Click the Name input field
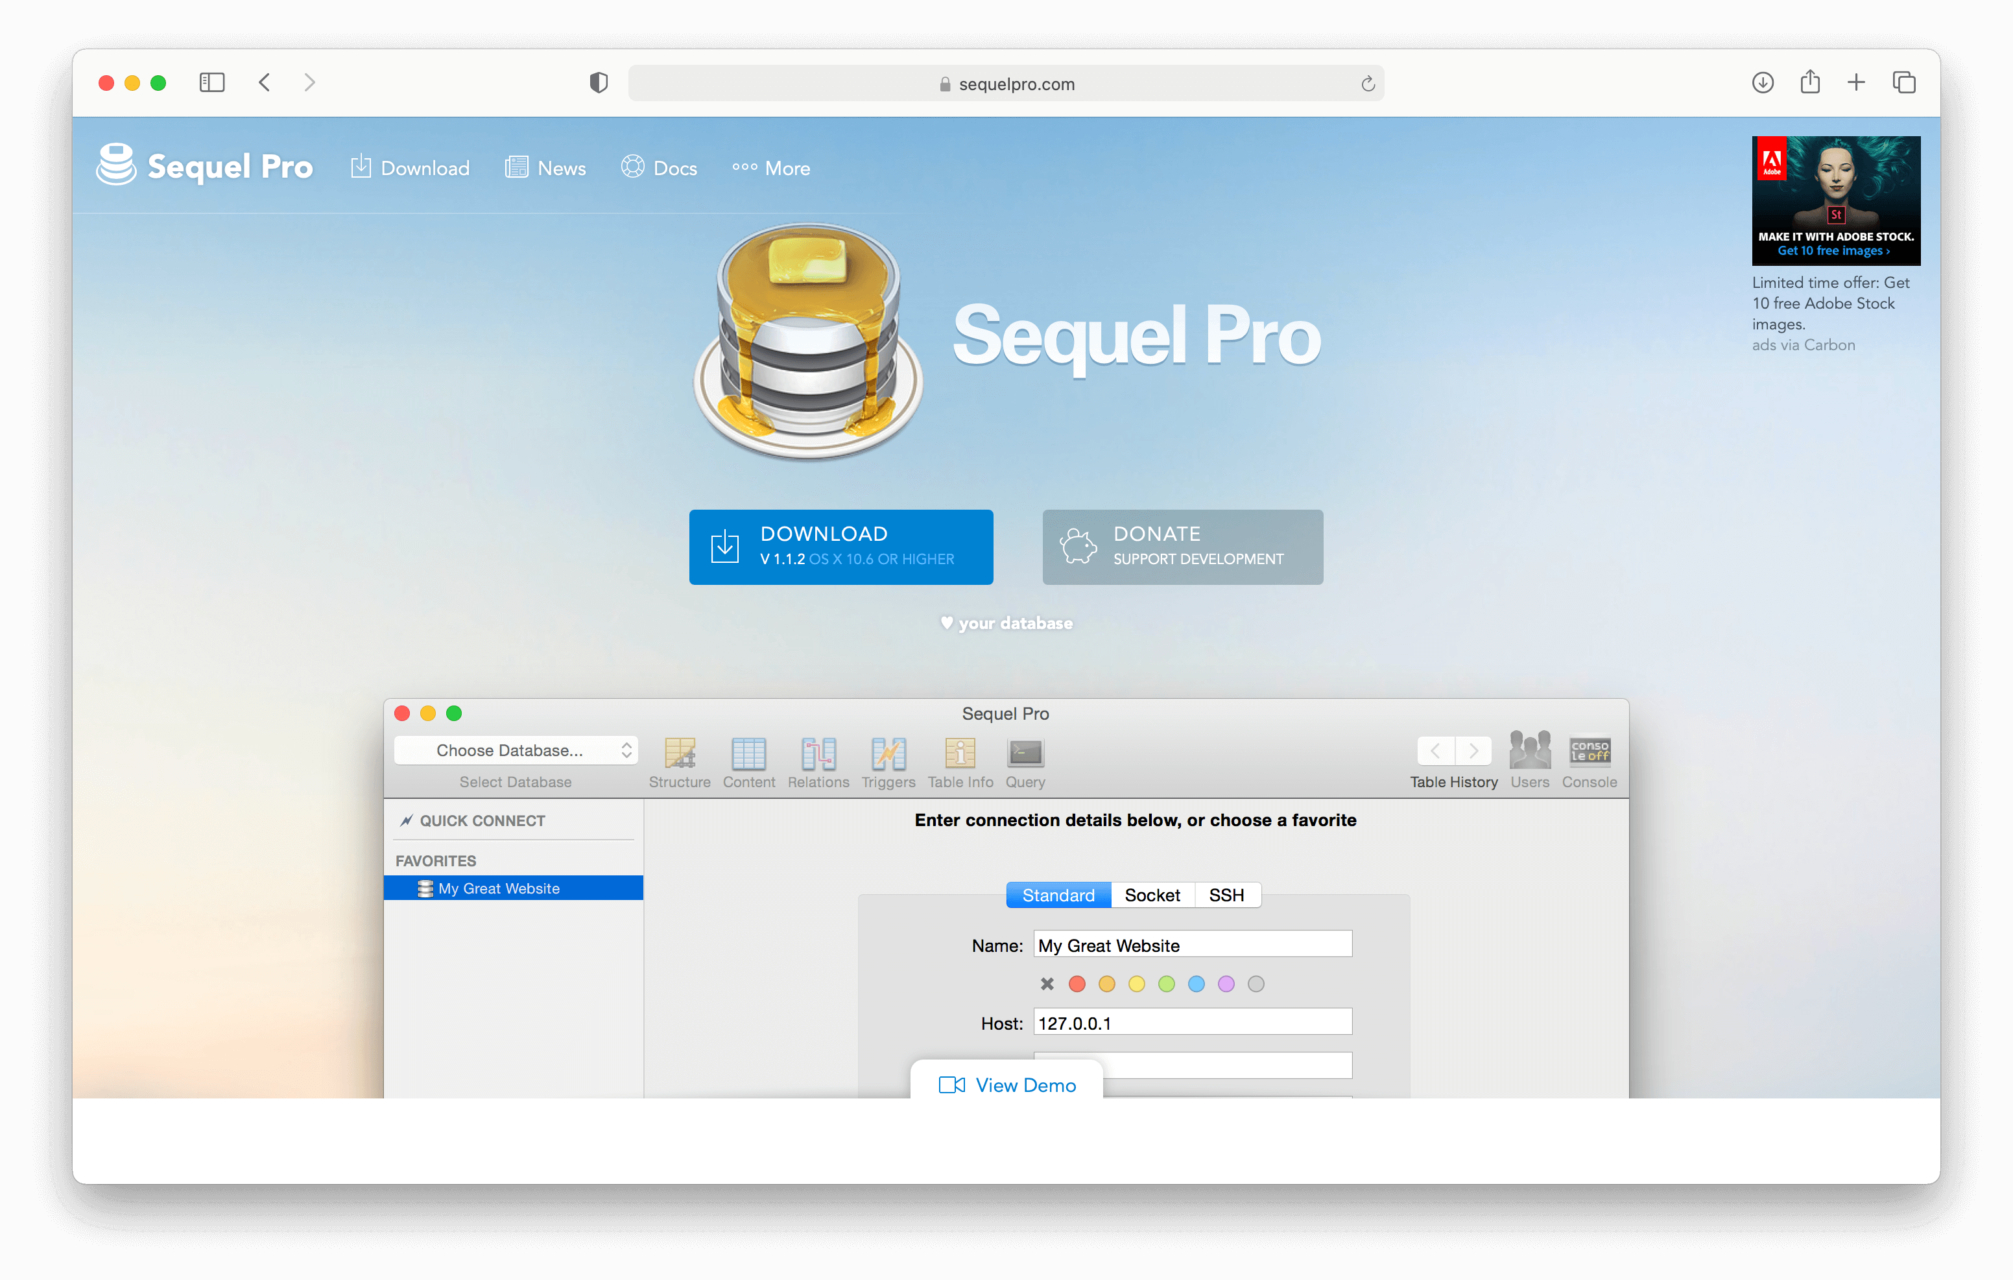This screenshot has height=1280, width=2013. point(1193,944)
